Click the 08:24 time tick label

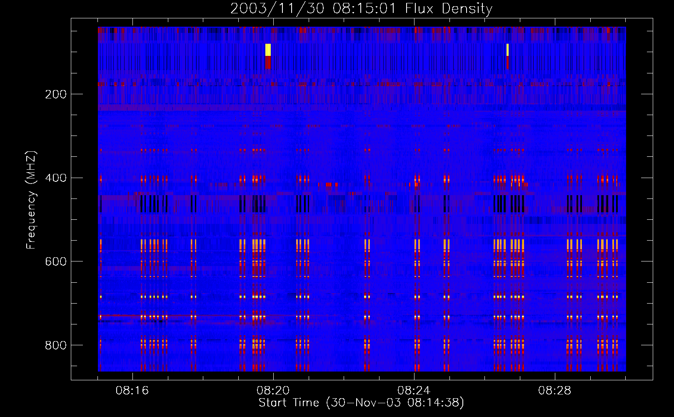tap(414, 391)
